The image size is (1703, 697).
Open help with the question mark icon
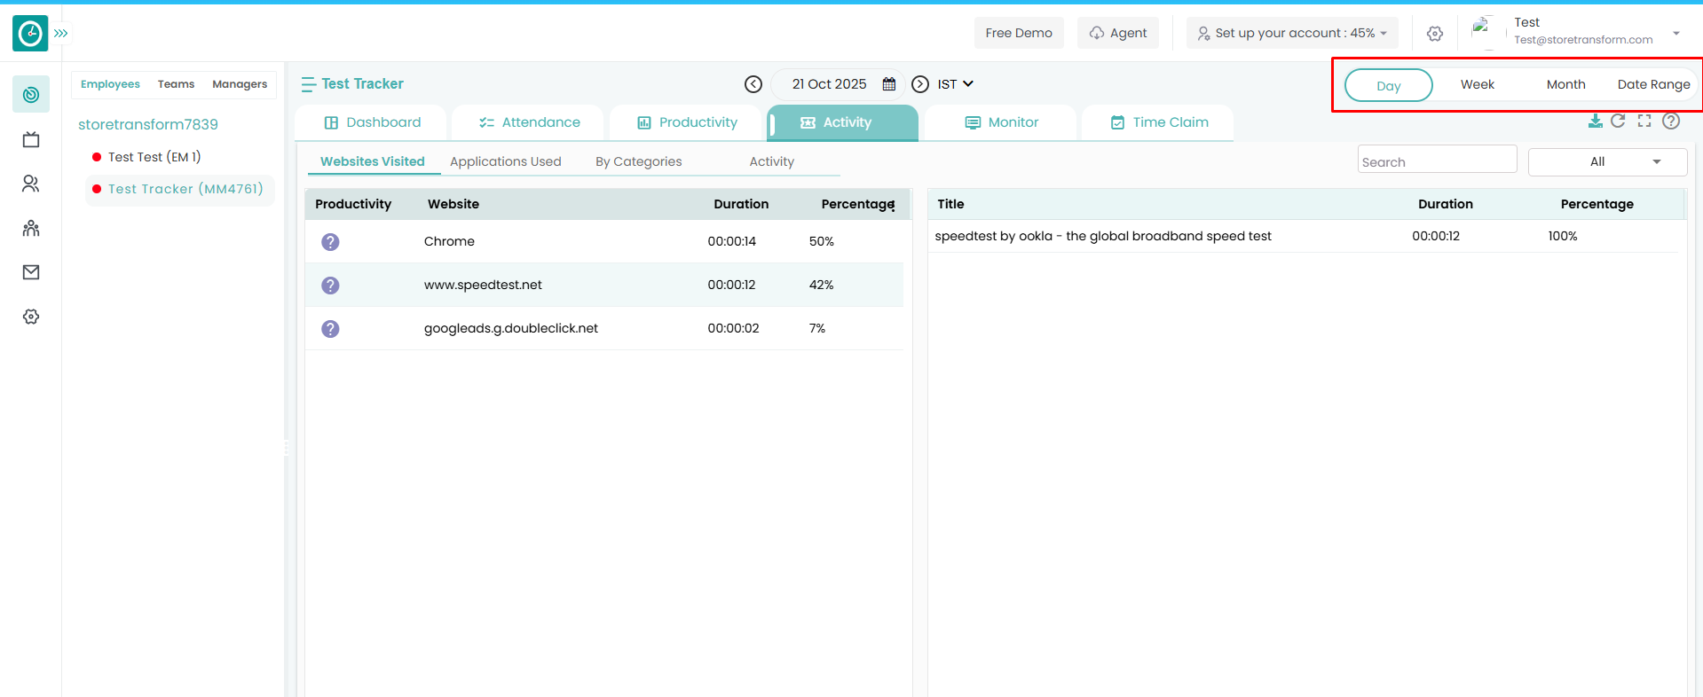(x=1671, y=121)
